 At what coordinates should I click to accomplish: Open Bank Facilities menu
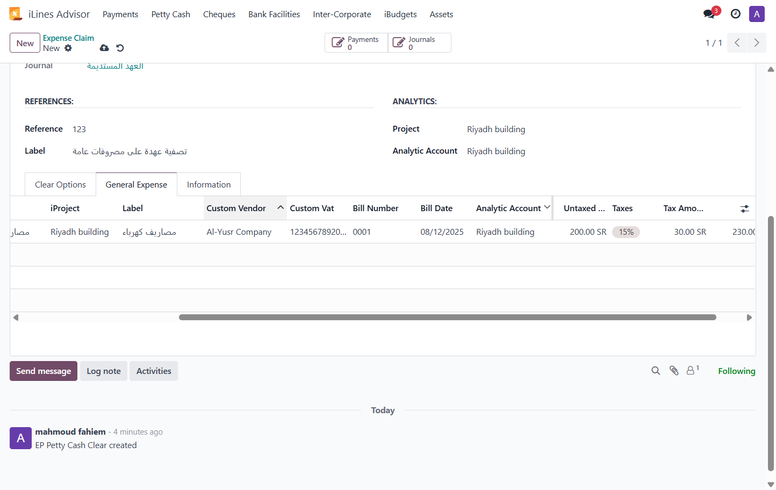[x=274, y=15]
